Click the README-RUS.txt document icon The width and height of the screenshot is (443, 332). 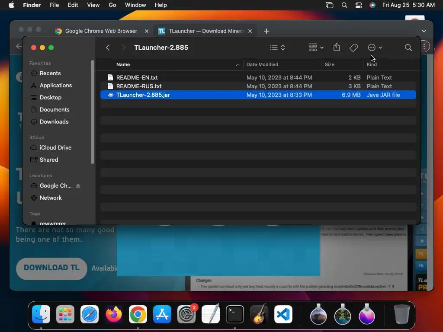110,86
